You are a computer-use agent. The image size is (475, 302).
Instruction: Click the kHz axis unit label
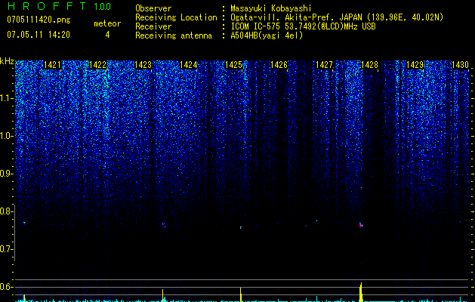pos(7,61)
